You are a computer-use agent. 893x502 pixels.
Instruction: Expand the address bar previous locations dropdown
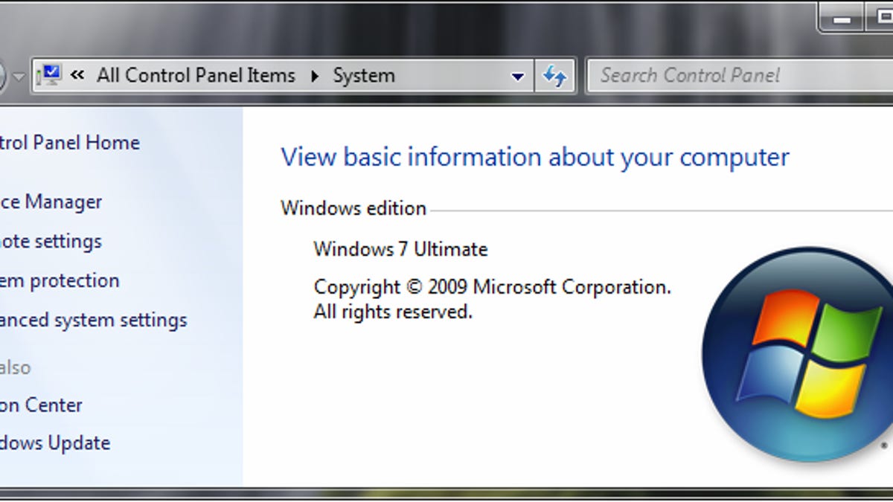click(517, 76)
